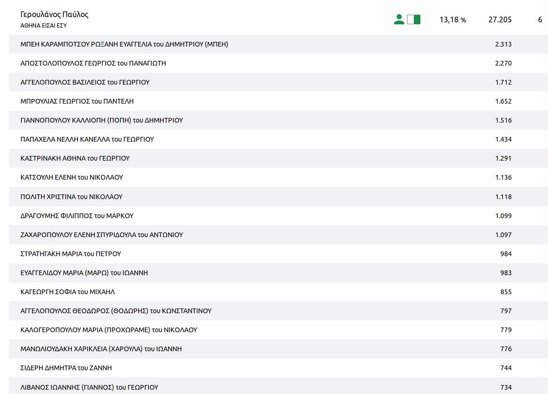Select row ΓΙΑΝΝΟΠΟΥΛΟΥ ΚΑΛΛΙΟΠΗ (ΠΟΠΗ)
Image resolution: width=548 pixels, height=394 pixels.
pos(278,120)
